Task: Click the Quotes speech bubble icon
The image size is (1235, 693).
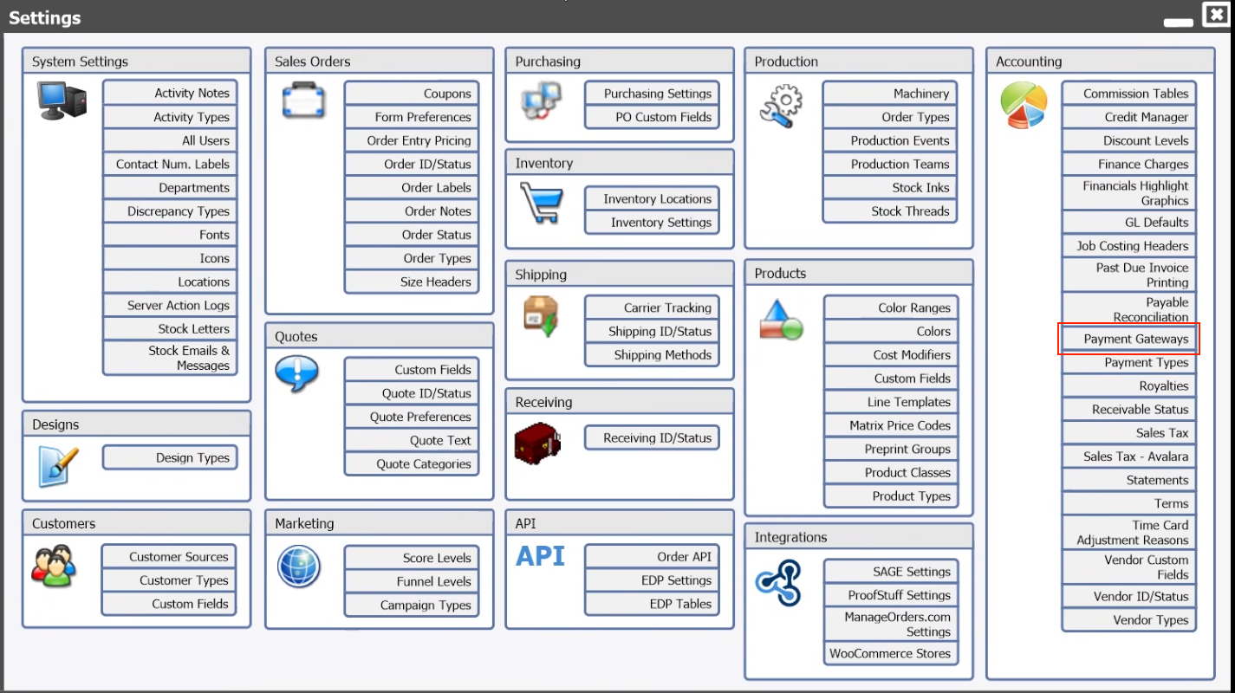Action: pos(297,374)
